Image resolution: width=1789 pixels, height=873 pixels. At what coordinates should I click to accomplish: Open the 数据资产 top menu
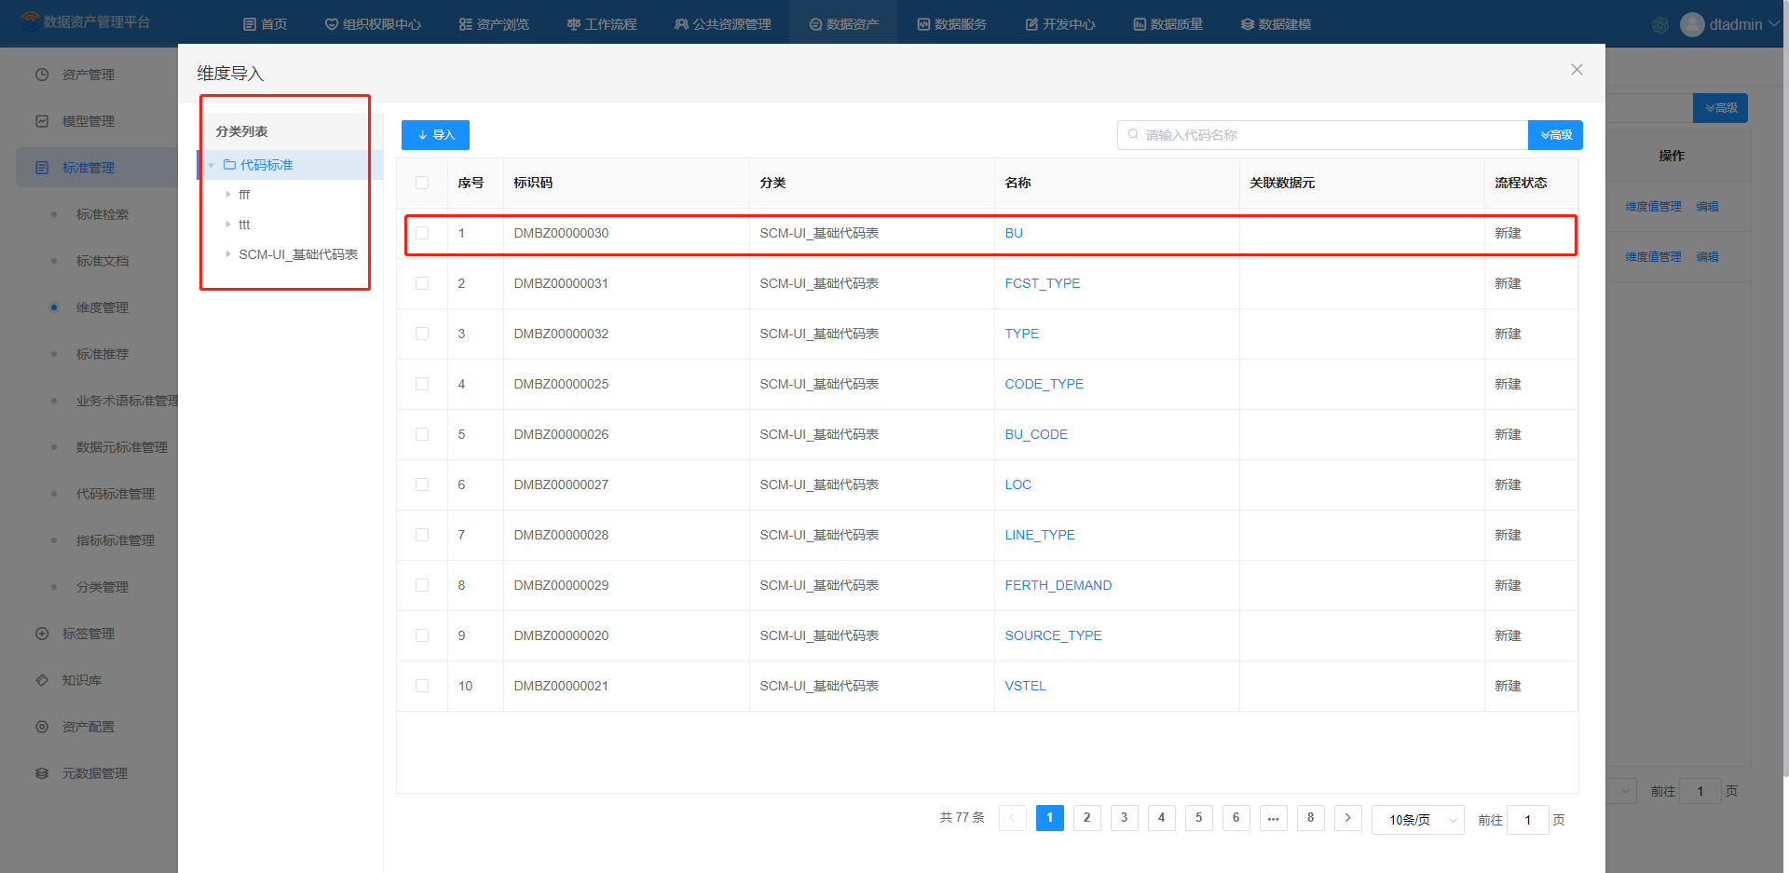coord(843,24)
